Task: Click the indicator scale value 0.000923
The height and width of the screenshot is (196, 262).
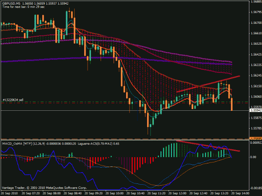Action: click(x=256, y=143)
